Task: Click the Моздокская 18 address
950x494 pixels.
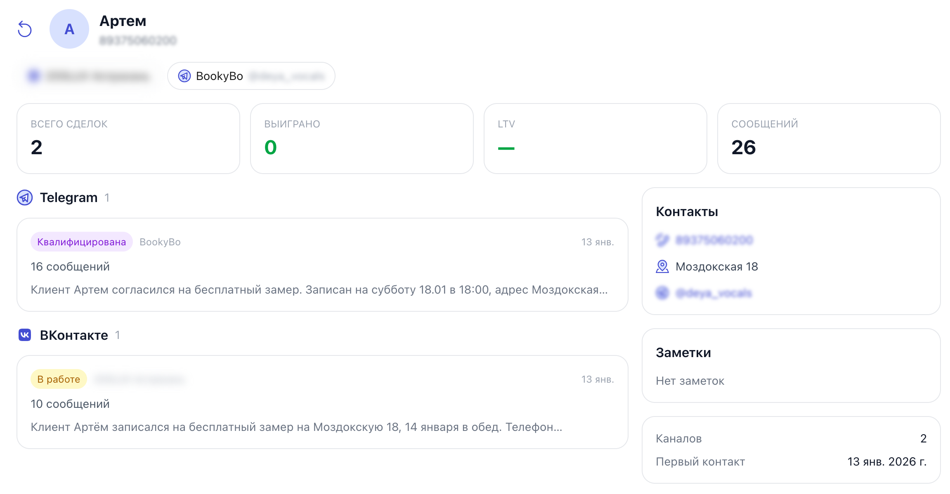Action: click(716, 266)
